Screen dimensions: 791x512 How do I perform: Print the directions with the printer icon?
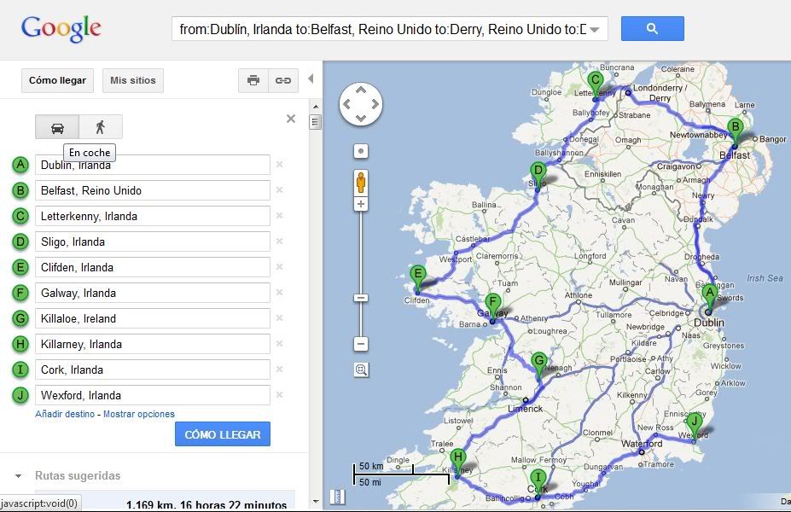click(x=253, y=80)
